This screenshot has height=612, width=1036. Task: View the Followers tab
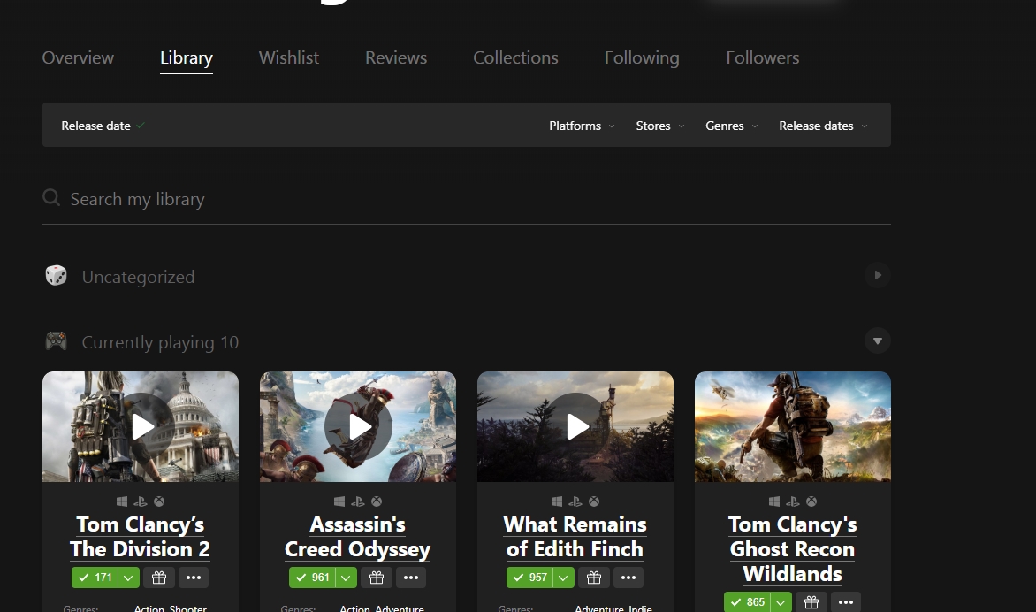(x=763, y=58)
